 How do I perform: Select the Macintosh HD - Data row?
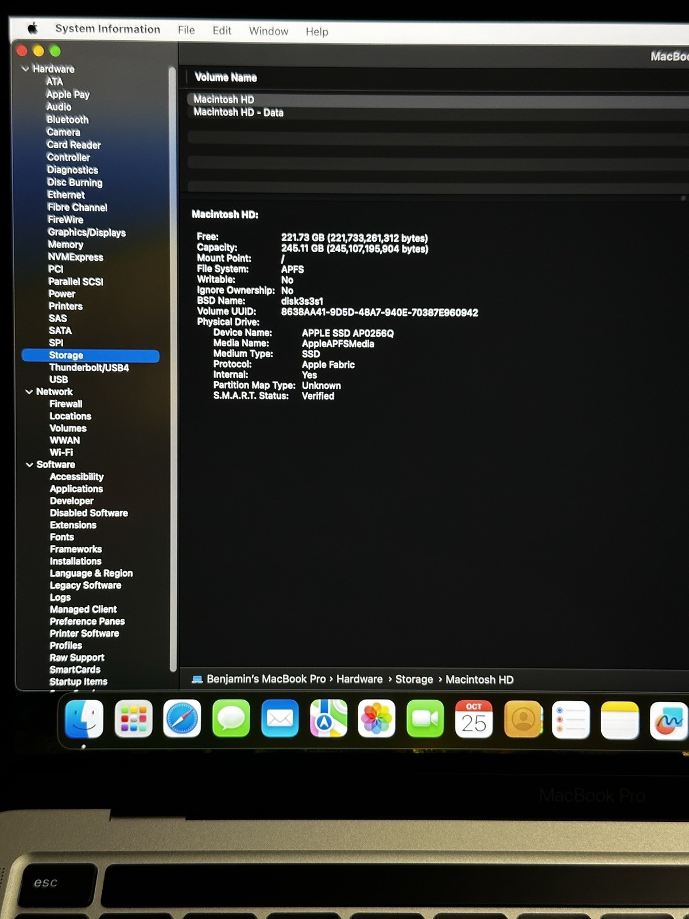(x=438, y=113)
